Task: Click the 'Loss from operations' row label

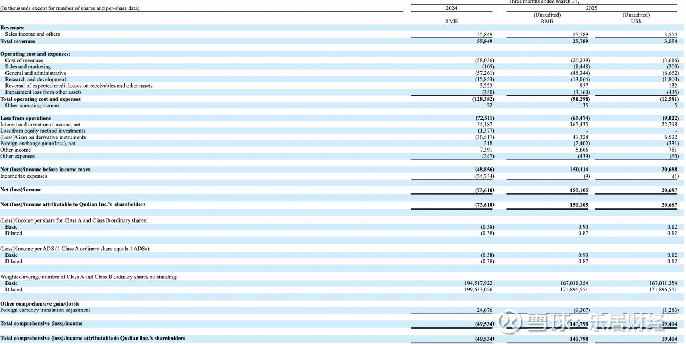Action: pyautogui.click(x=25, y=118)
